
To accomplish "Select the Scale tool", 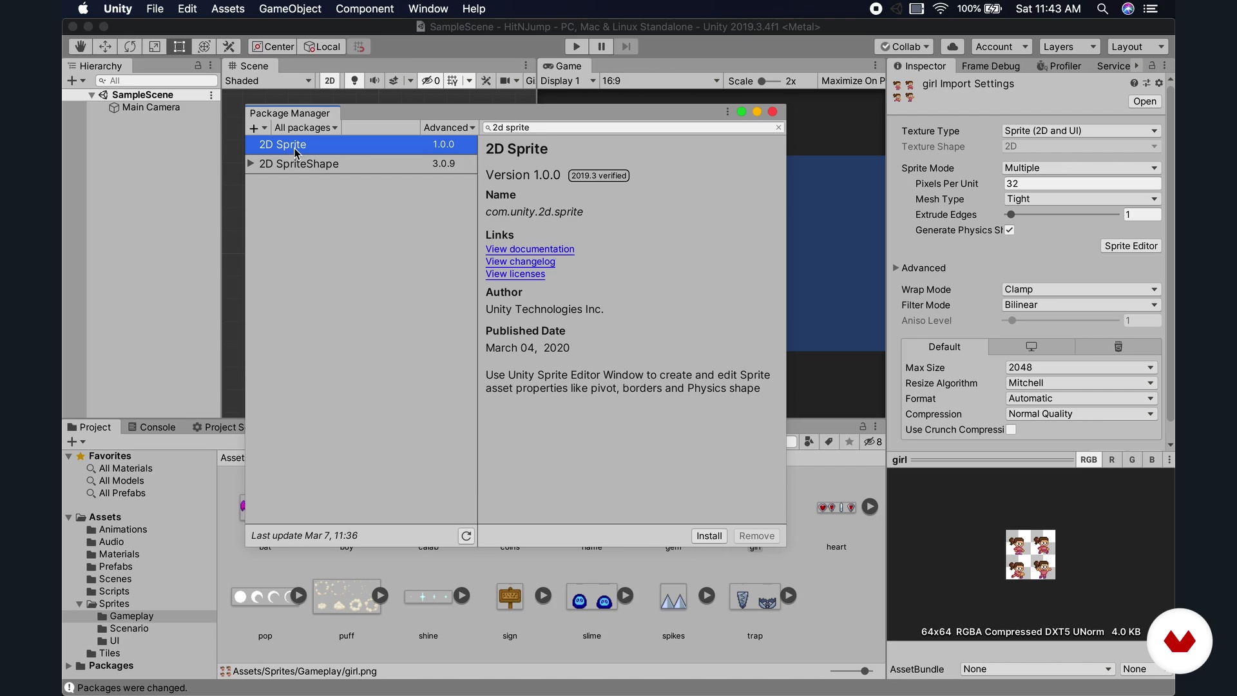I will tap(155, 46).
